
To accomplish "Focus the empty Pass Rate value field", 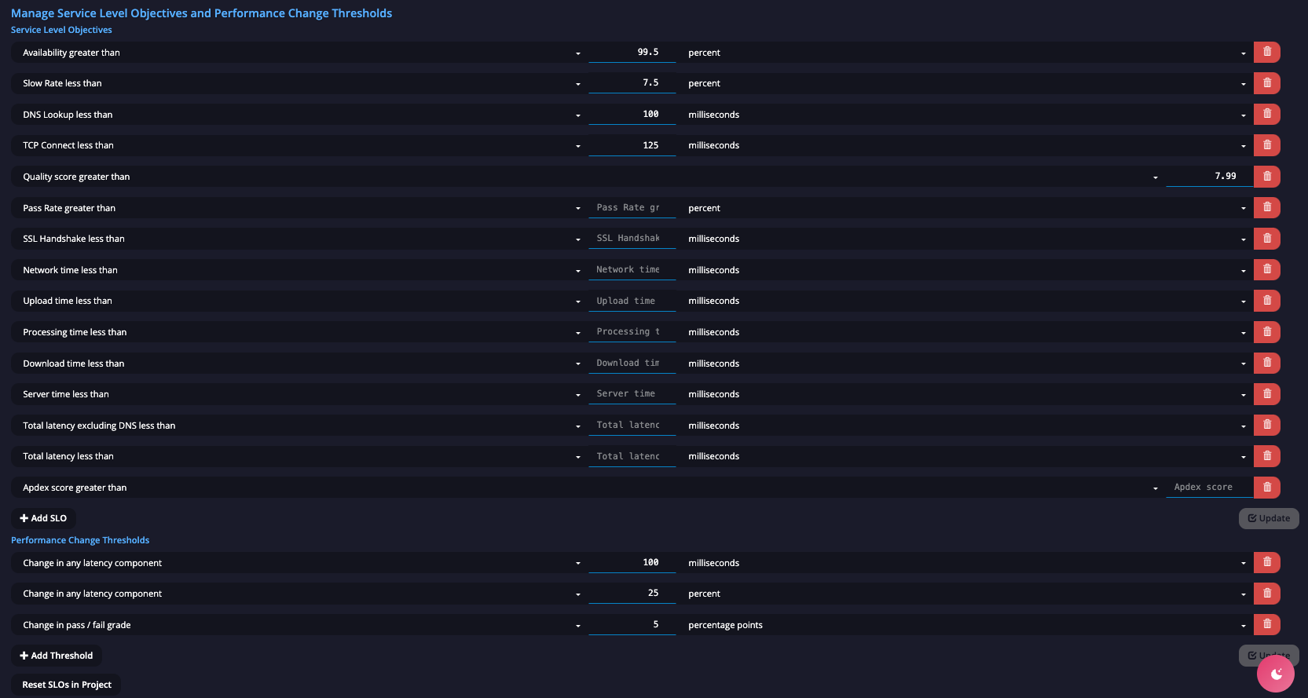I will [632, 207].
